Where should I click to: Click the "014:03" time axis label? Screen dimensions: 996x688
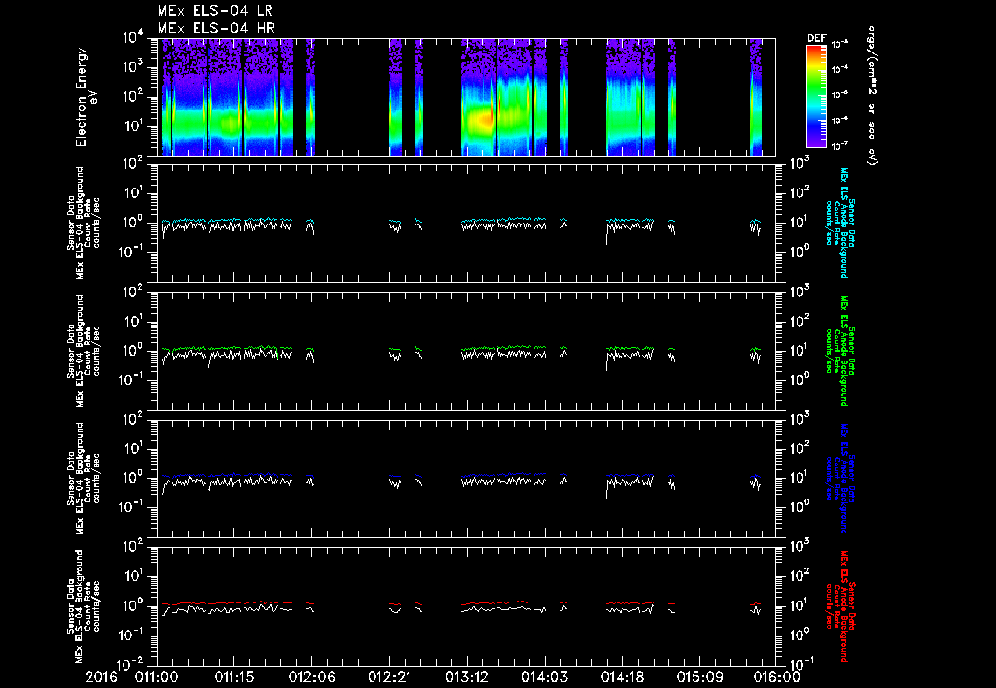point(545,678)
